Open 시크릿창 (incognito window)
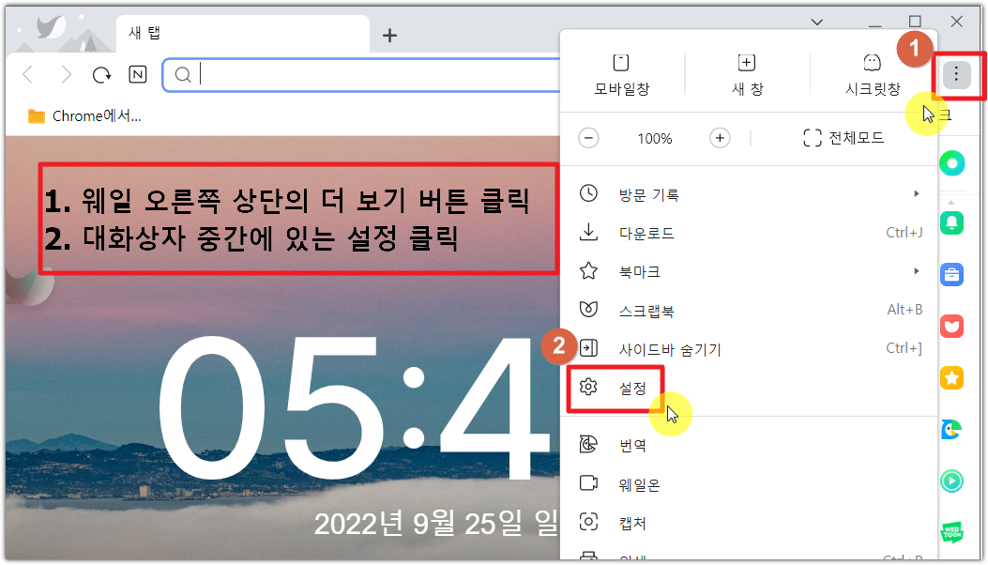The height and width of the screenshot is (565, 988). [873, 74]
